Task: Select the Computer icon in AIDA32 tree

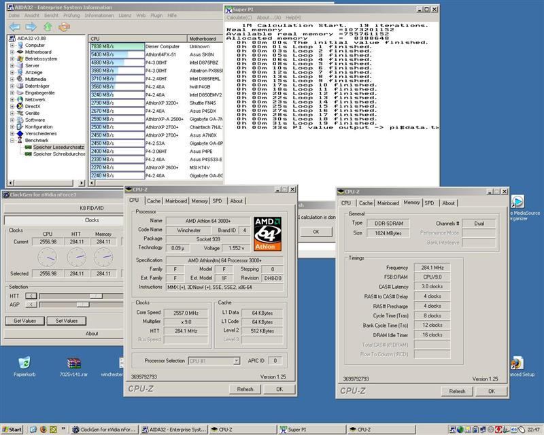Action: coord(20,45)
